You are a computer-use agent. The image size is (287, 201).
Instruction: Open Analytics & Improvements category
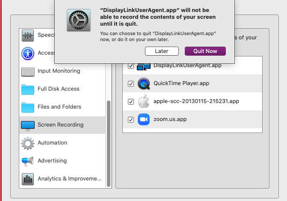[x=70, y=179]
